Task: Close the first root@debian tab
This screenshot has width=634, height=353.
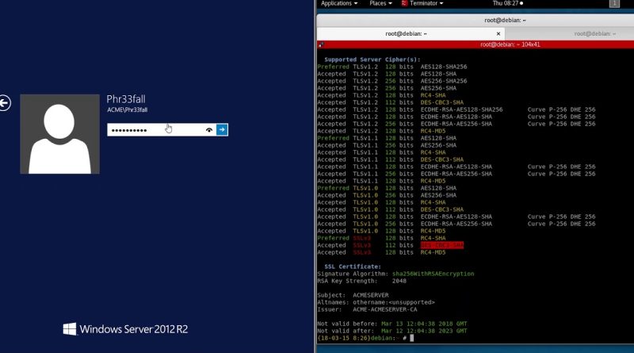Action: 498,33
